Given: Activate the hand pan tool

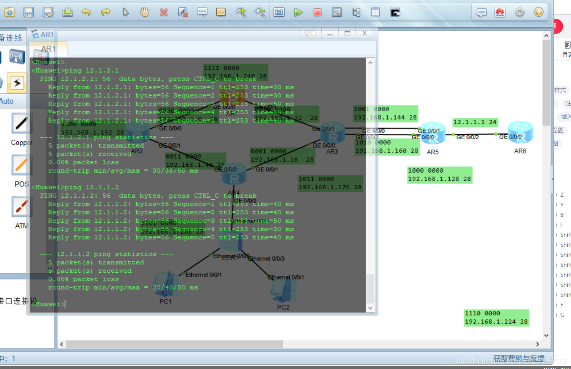Looking at the screenshot, I should (x=144, y=12).
